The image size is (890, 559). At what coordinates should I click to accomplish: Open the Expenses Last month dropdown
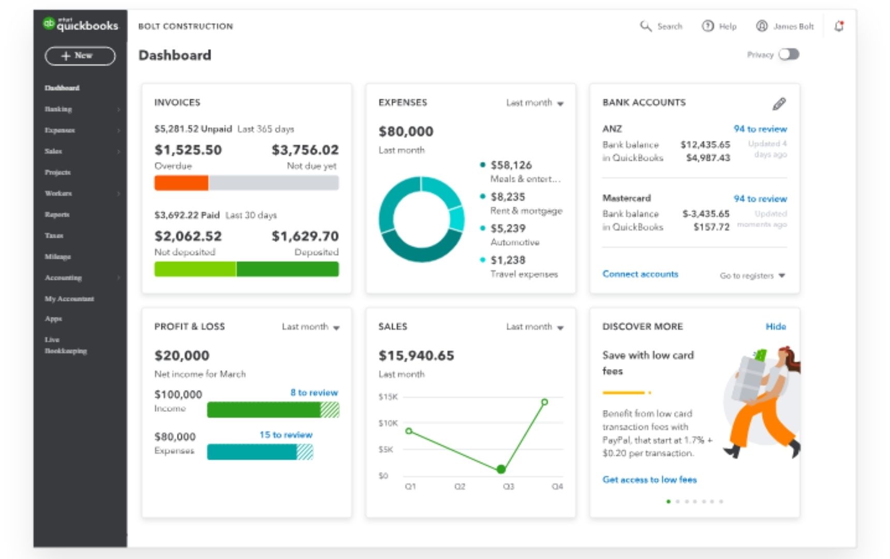point(535,103)
